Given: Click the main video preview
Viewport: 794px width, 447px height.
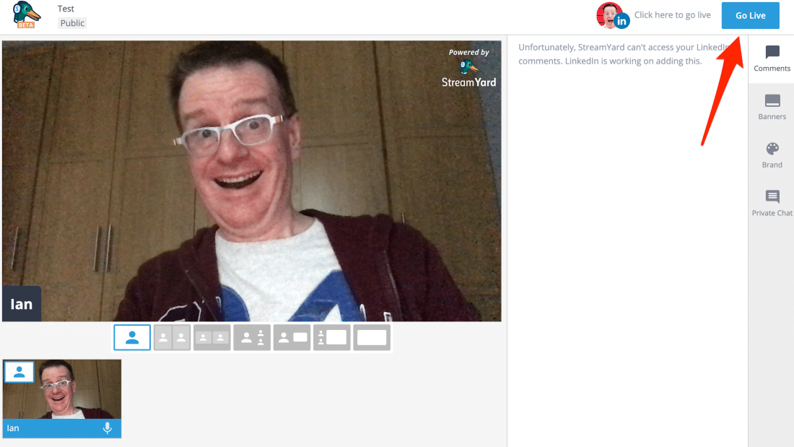Looking at the screenshot, I should [251, 181].
